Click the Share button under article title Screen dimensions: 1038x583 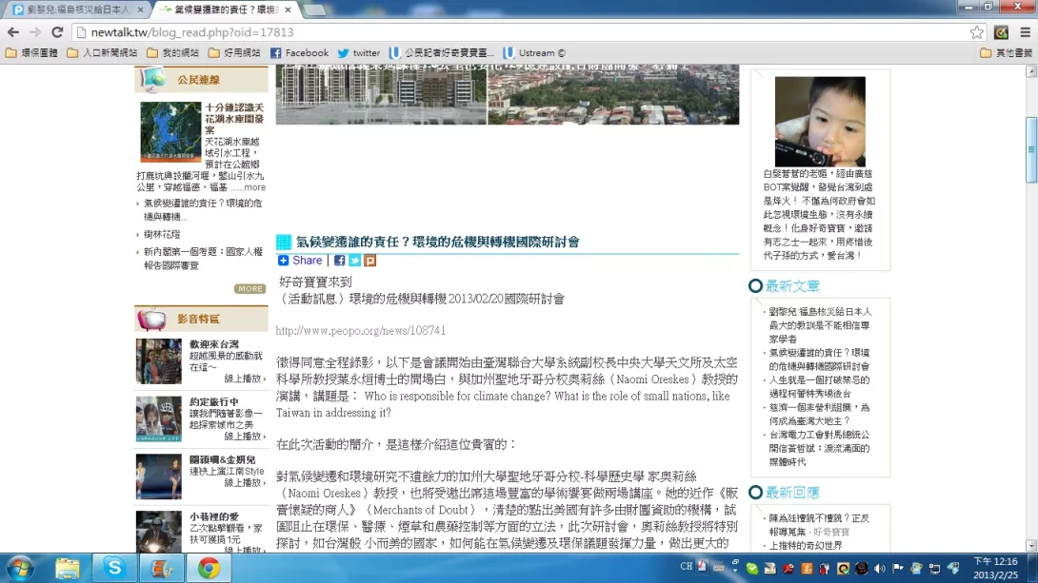[300, 261]
